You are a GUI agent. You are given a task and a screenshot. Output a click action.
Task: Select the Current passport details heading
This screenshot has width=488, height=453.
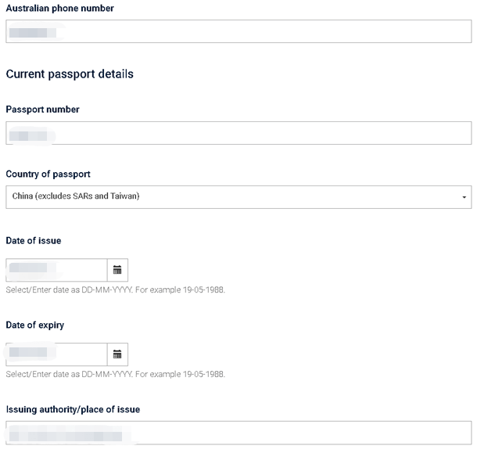pyautogui.click(x=70, y=74)
